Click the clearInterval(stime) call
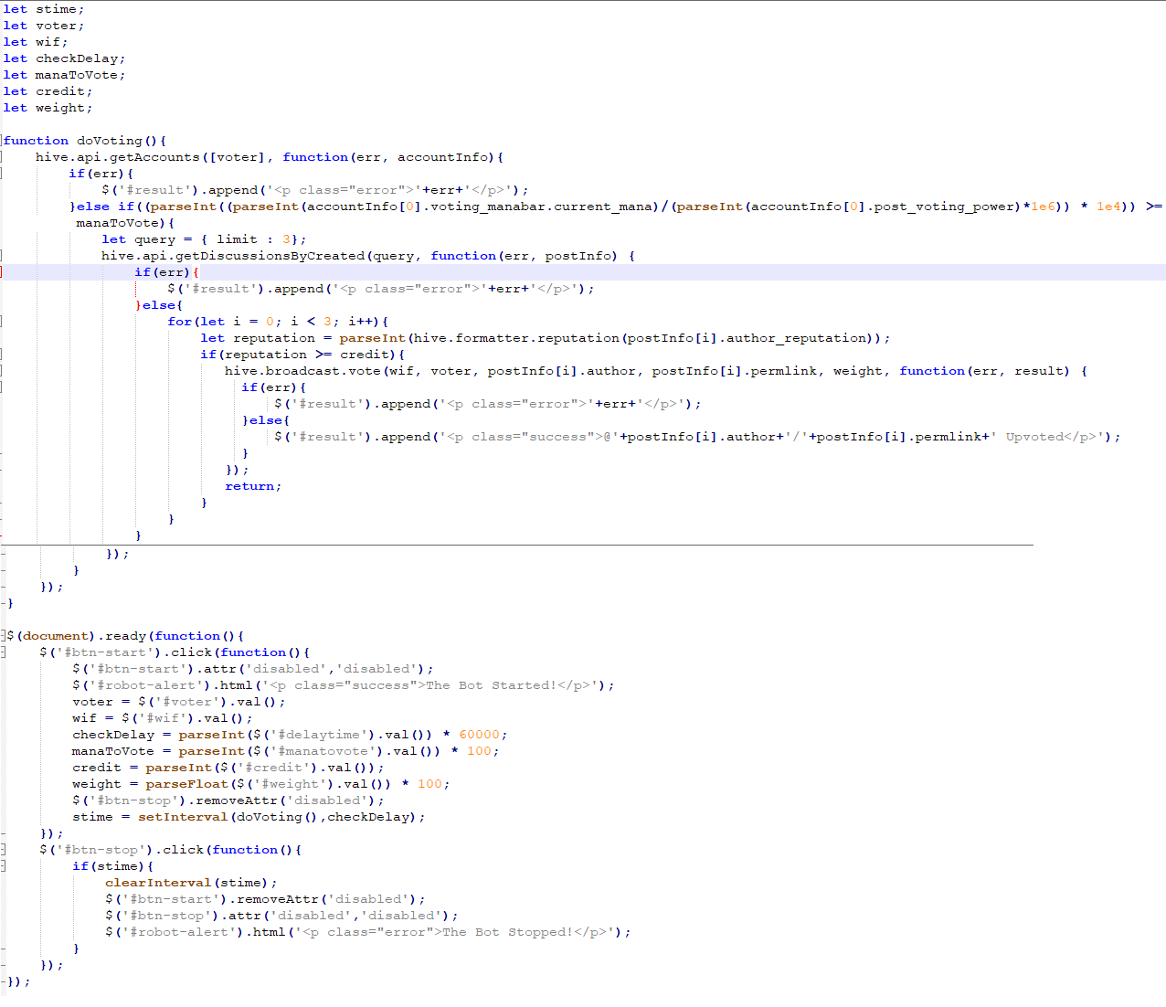 191,883
